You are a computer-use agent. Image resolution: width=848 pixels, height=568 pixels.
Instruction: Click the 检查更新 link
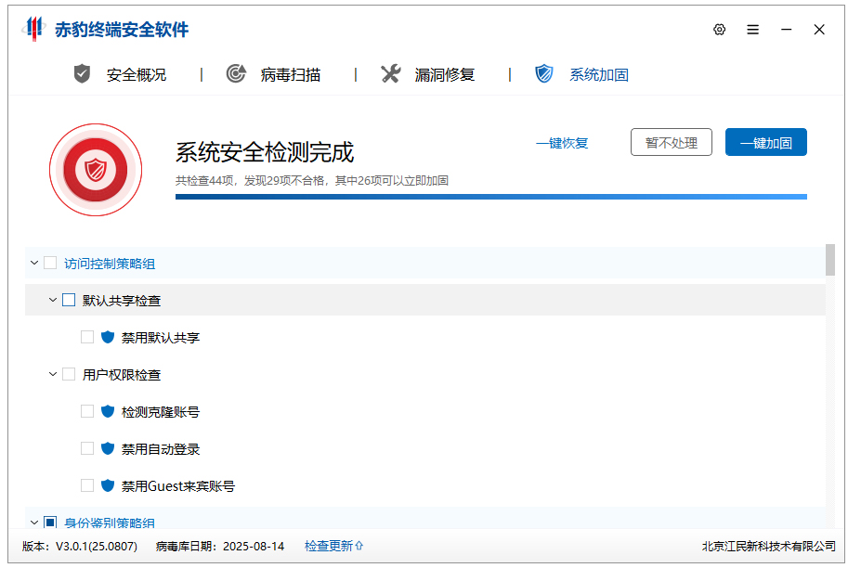pos(329,546)
